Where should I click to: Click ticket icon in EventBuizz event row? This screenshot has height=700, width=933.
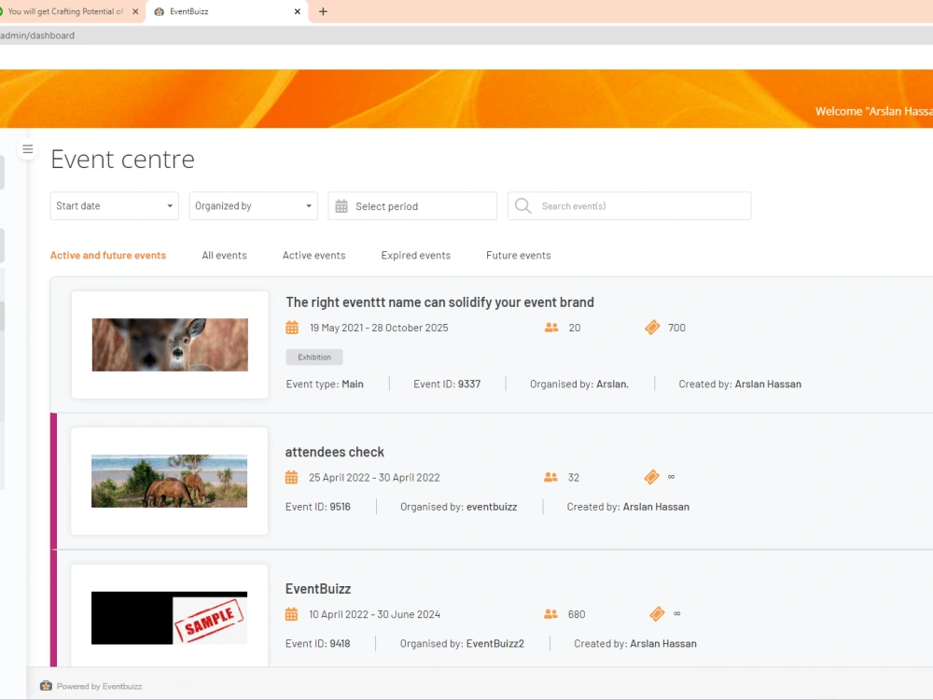pos(657,614)
